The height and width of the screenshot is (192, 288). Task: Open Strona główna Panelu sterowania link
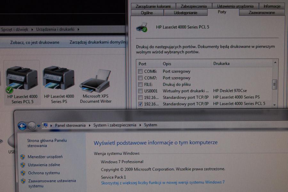point(47,143)
